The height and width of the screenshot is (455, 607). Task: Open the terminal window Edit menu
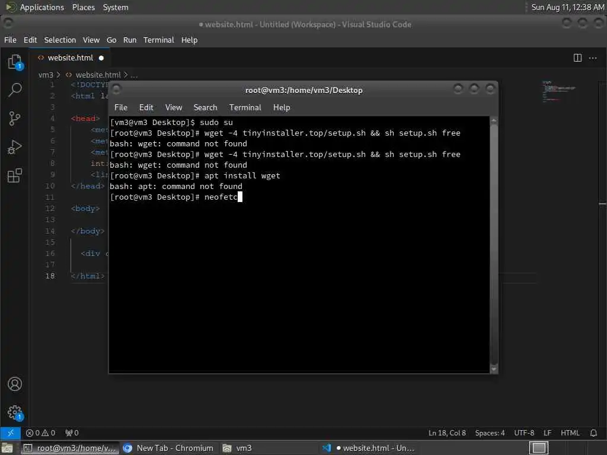[146, 108]
